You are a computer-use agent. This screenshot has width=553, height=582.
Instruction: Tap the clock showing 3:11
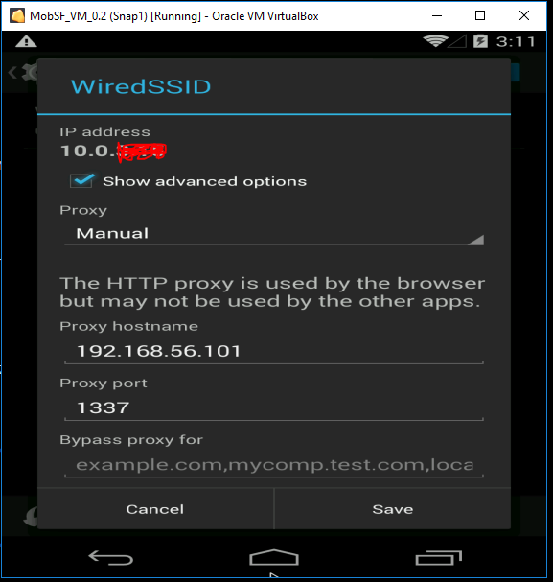(x=516, y=41)
